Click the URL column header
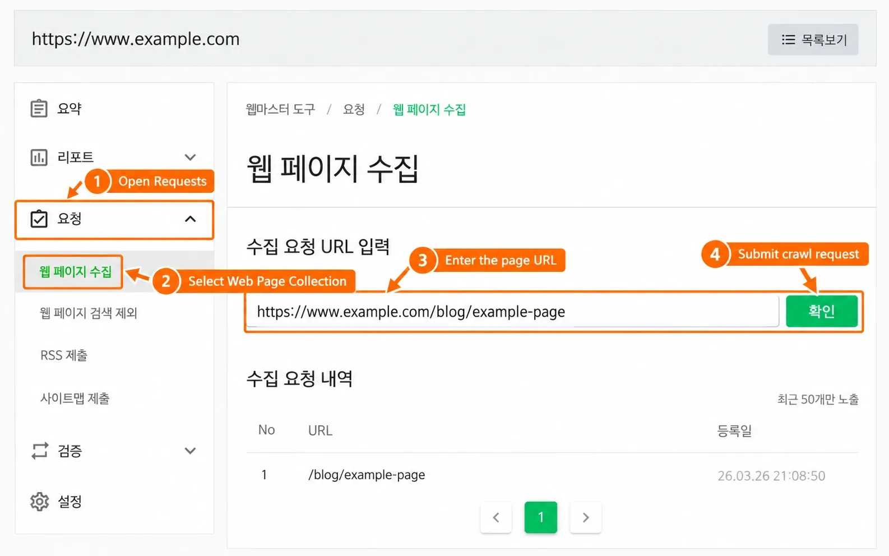The width and height of the screenshot is (889, 556). point(320,430)
